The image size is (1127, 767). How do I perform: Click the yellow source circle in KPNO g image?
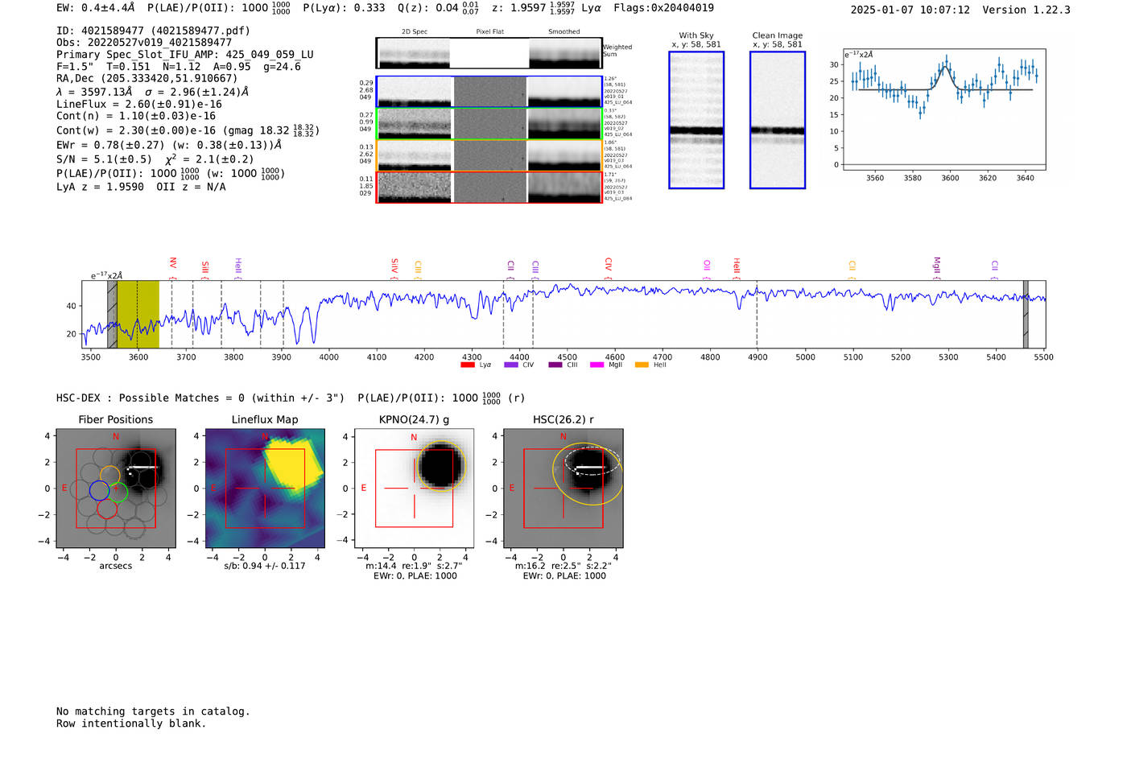point(441,466)
